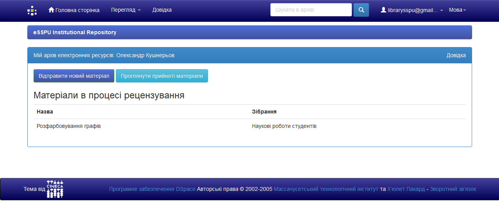This screenshot has width=499, height=201.
Task: Open Довідка link in the panel header
Action: click(456, 55)
